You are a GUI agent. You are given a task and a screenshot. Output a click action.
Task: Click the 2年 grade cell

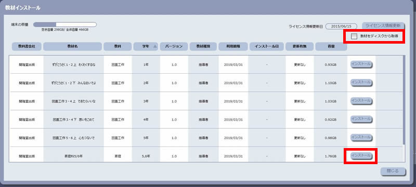pyautogui.click(x=146, y=83)
